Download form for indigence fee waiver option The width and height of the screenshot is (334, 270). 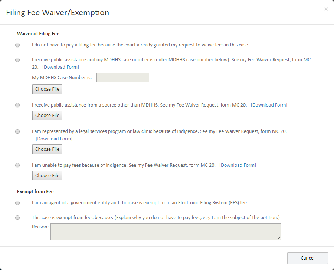tap(238, 165)
